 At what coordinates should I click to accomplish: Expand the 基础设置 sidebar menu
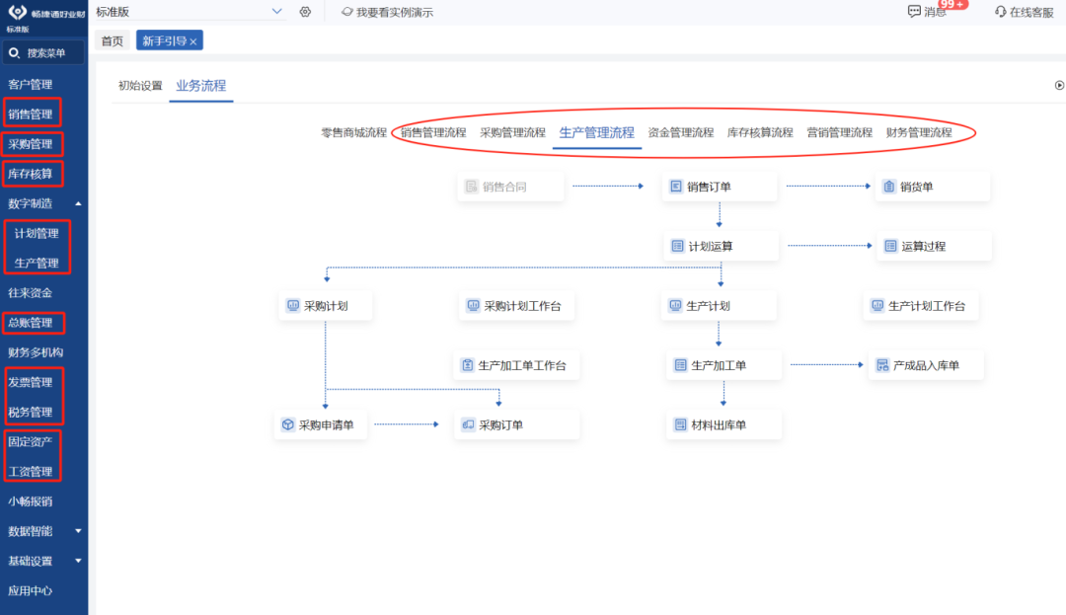tap(78, 561)
